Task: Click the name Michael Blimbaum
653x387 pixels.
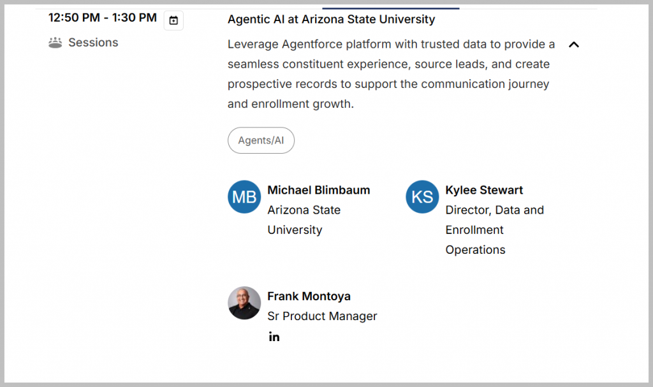Action: tap(318, 190)
